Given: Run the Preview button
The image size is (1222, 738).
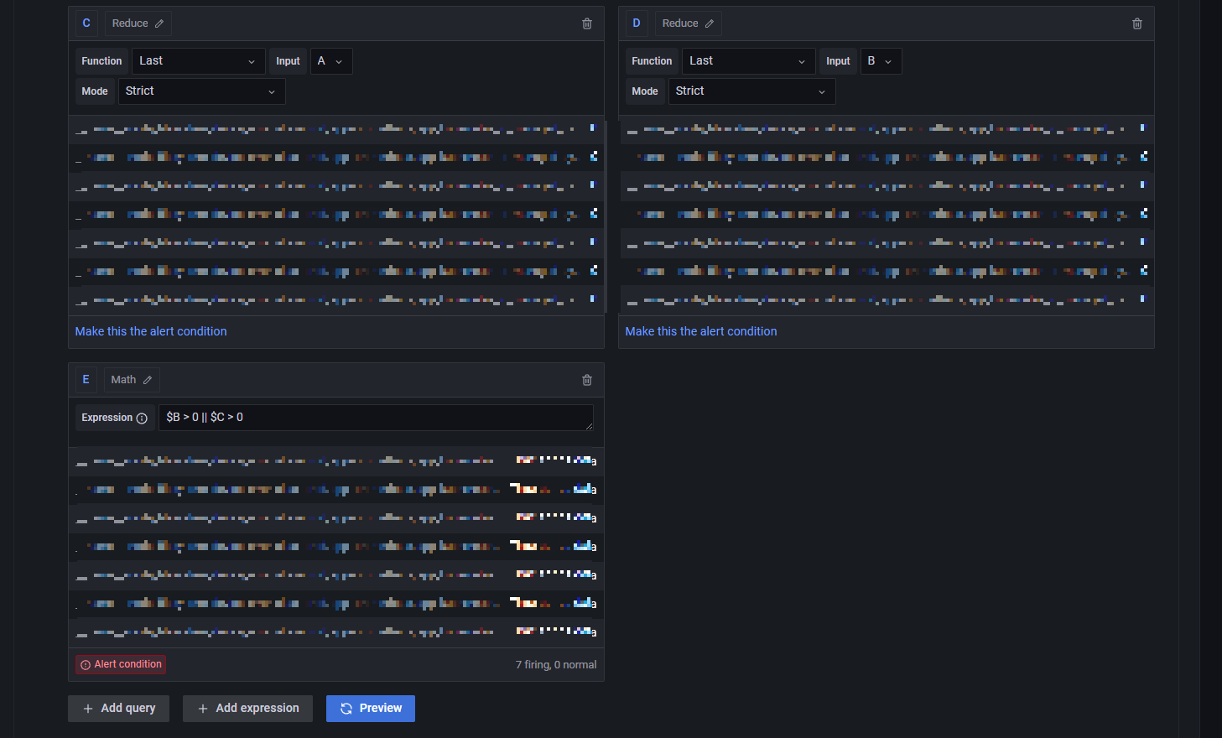Looking at the screenshot, I should (x=371, y=709).
